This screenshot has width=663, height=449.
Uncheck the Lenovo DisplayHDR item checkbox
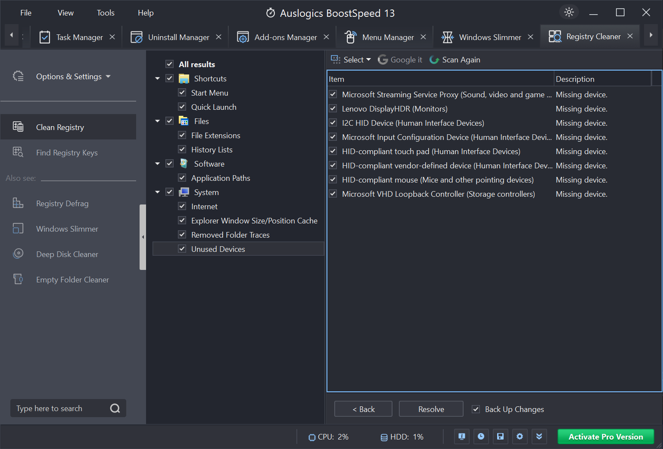[x=333, y=108]
